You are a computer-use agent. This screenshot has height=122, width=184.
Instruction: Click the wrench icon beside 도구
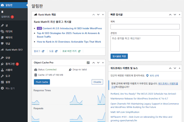tap(2, 76)
